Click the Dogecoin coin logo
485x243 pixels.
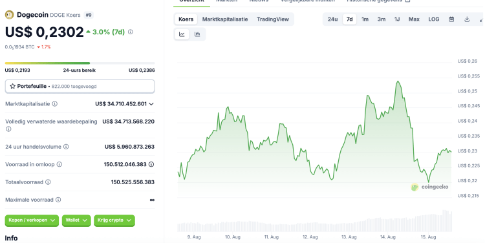tap(9, 15)
